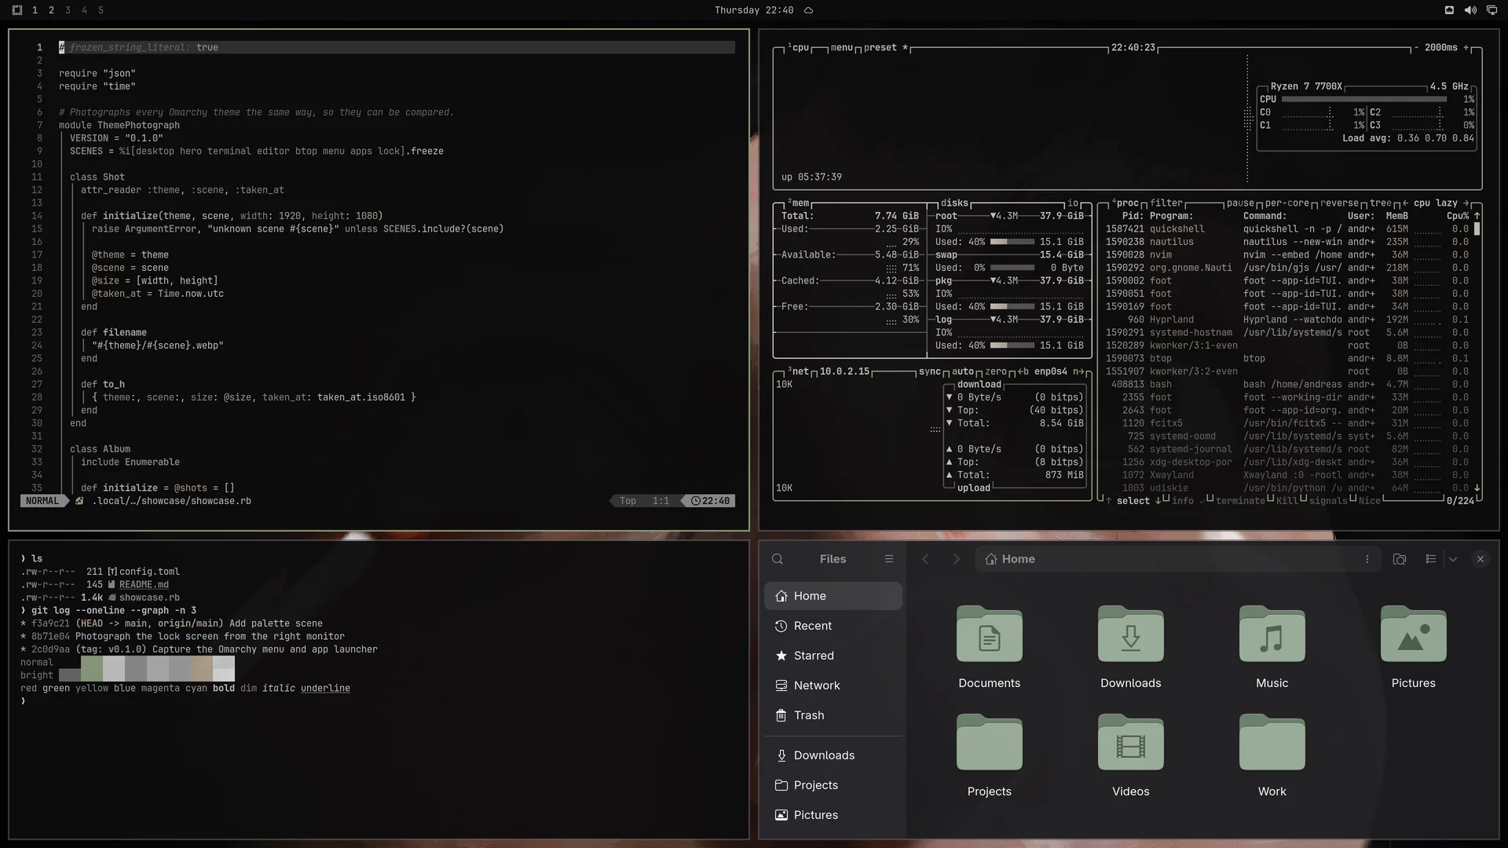
Task: Click the weather cloud icon in the top bar
Action: point(808,10)
